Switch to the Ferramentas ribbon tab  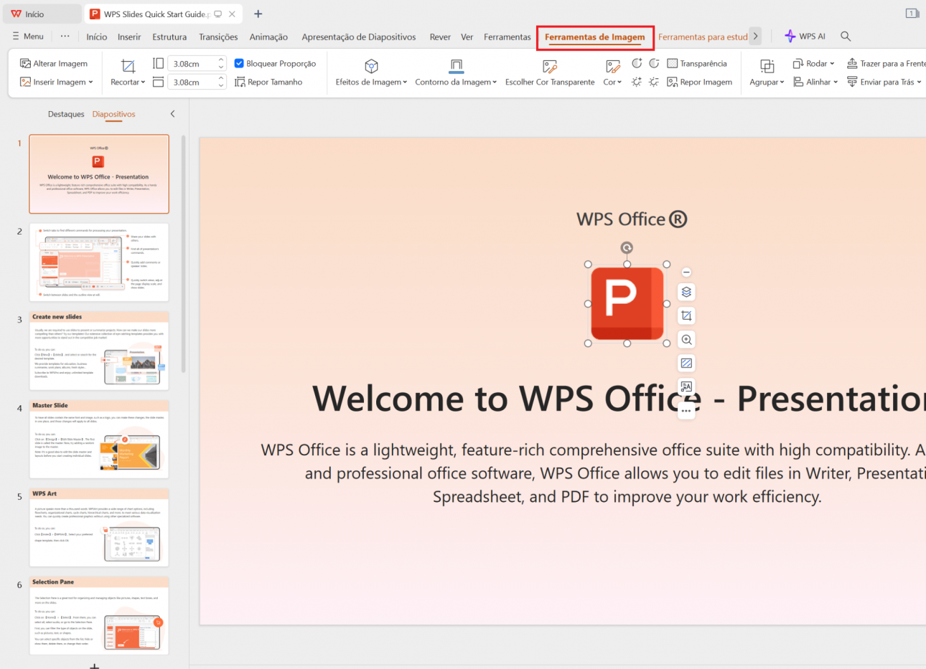(507, 37)
